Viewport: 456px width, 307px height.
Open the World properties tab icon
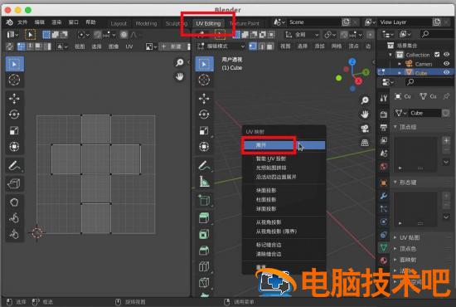click(x=384, y=167)
